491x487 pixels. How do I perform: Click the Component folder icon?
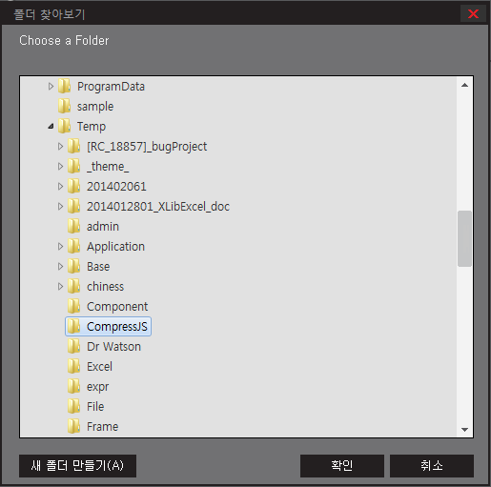[x=74, y=307]
